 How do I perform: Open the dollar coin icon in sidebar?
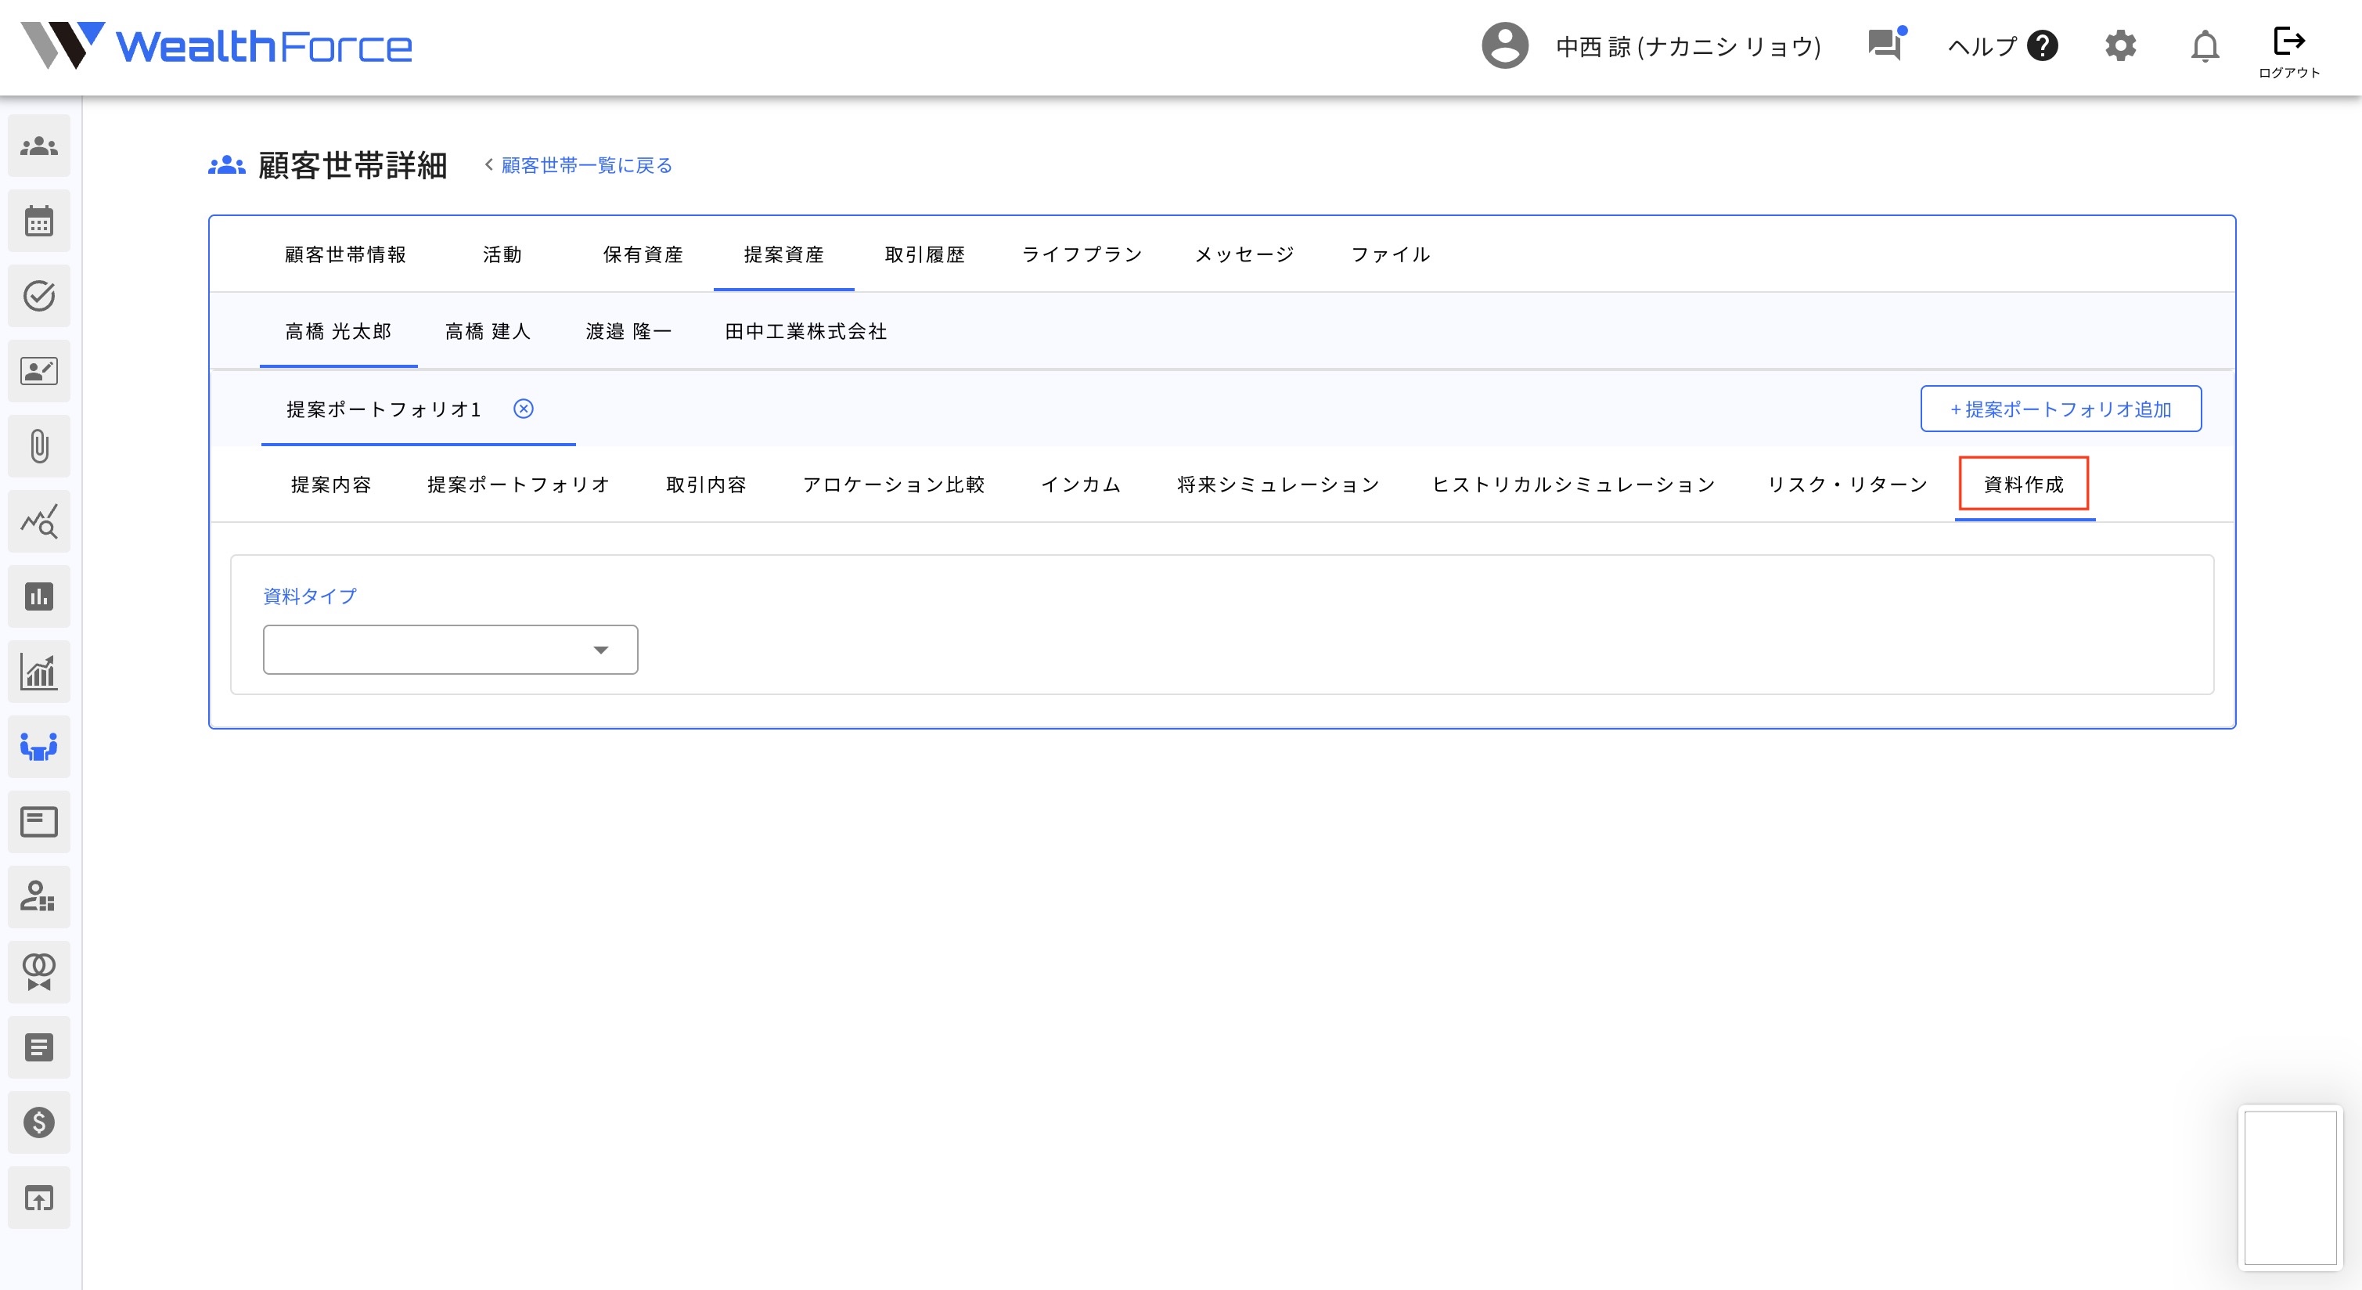point(39,1122)
